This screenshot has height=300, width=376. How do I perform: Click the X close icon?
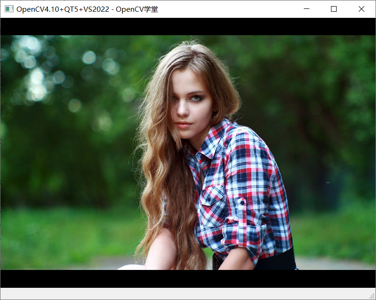click(361, 9)
